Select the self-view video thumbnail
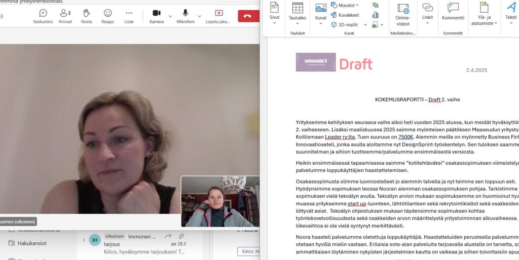Viewport: 519px width, 260px height. pos(220,201)
